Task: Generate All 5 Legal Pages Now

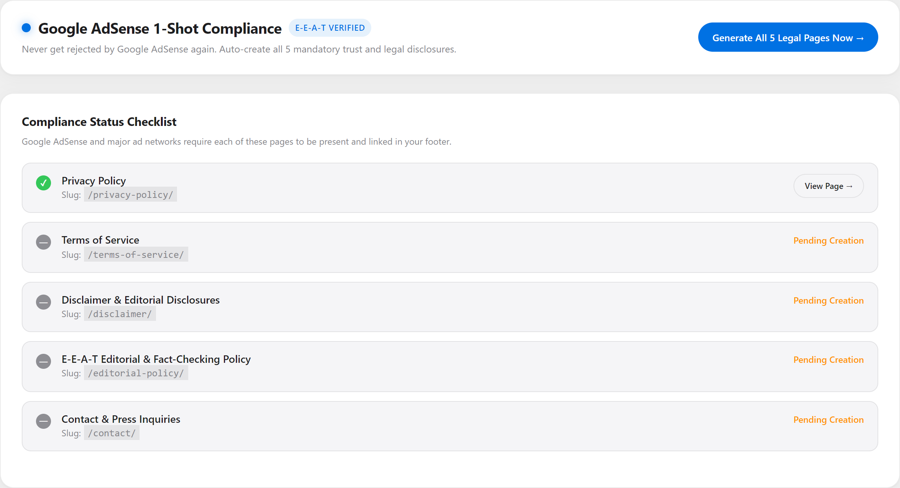Action: coord(788,37)
